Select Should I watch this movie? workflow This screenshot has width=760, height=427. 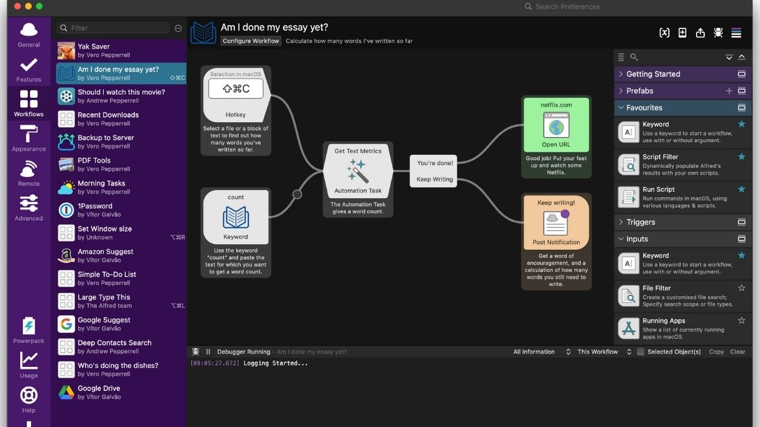(121, 96)
